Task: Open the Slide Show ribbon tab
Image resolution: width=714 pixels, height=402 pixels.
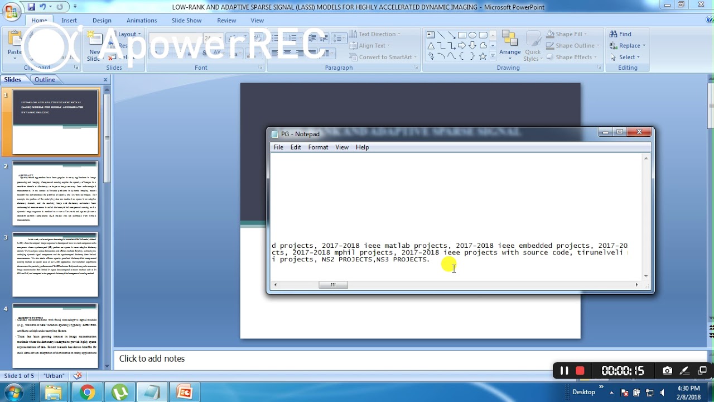Action: pyautogui.click(x=186, y=21)
